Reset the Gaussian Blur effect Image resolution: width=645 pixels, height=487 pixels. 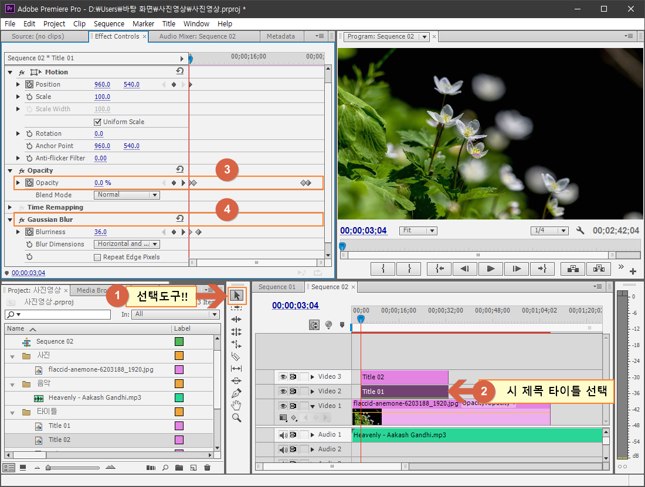coord(180,218)
